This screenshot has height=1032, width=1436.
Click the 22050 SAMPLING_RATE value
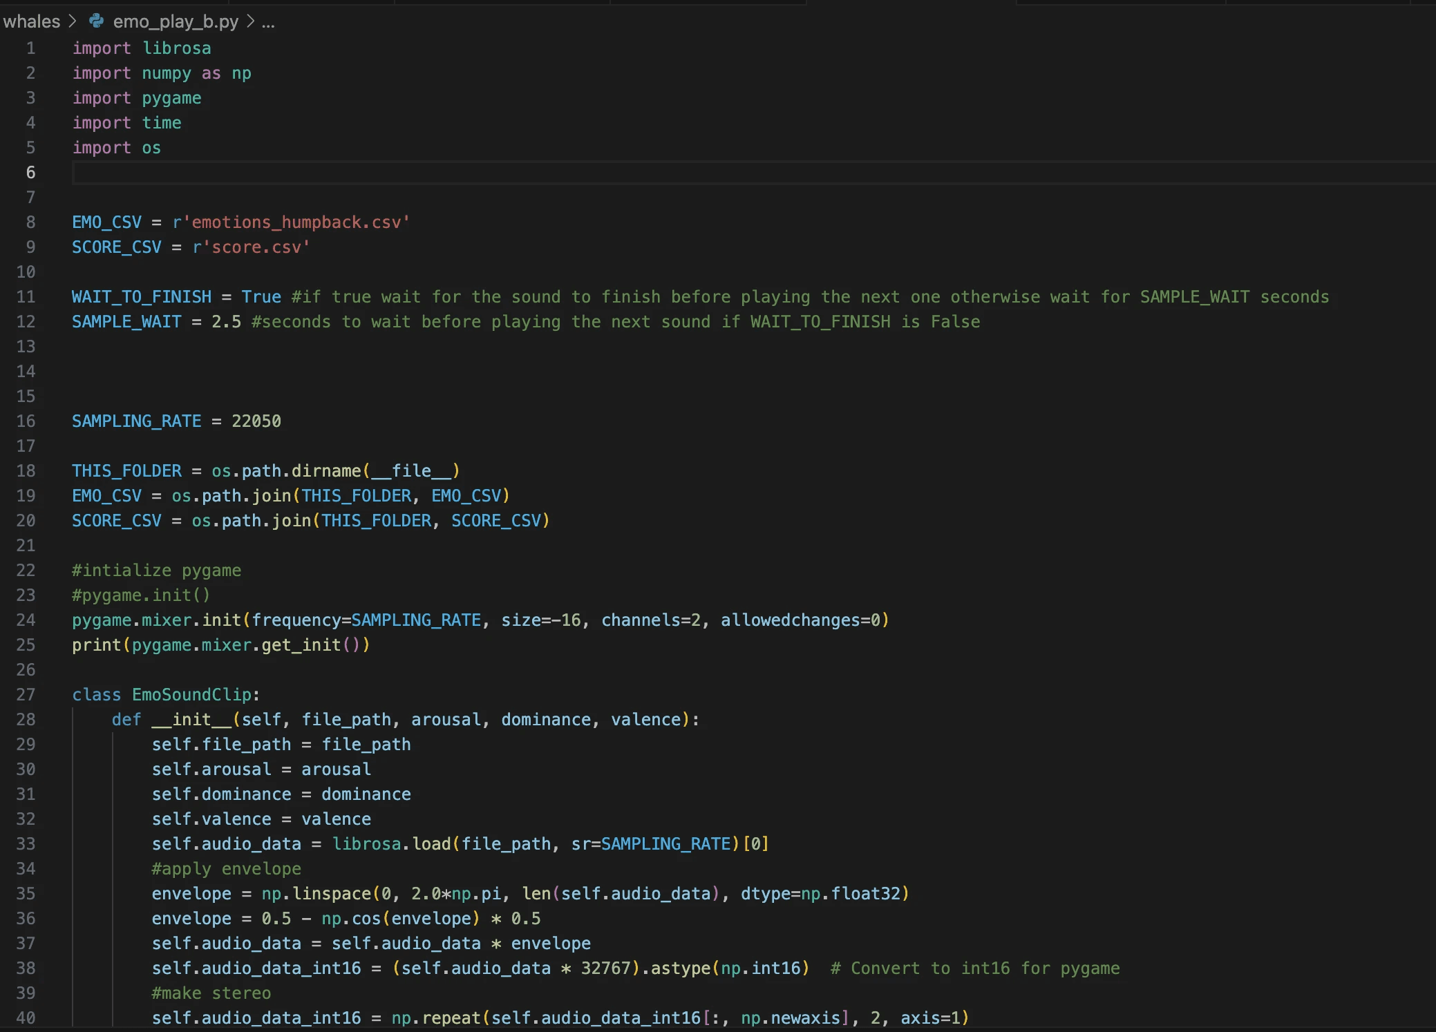256,421
